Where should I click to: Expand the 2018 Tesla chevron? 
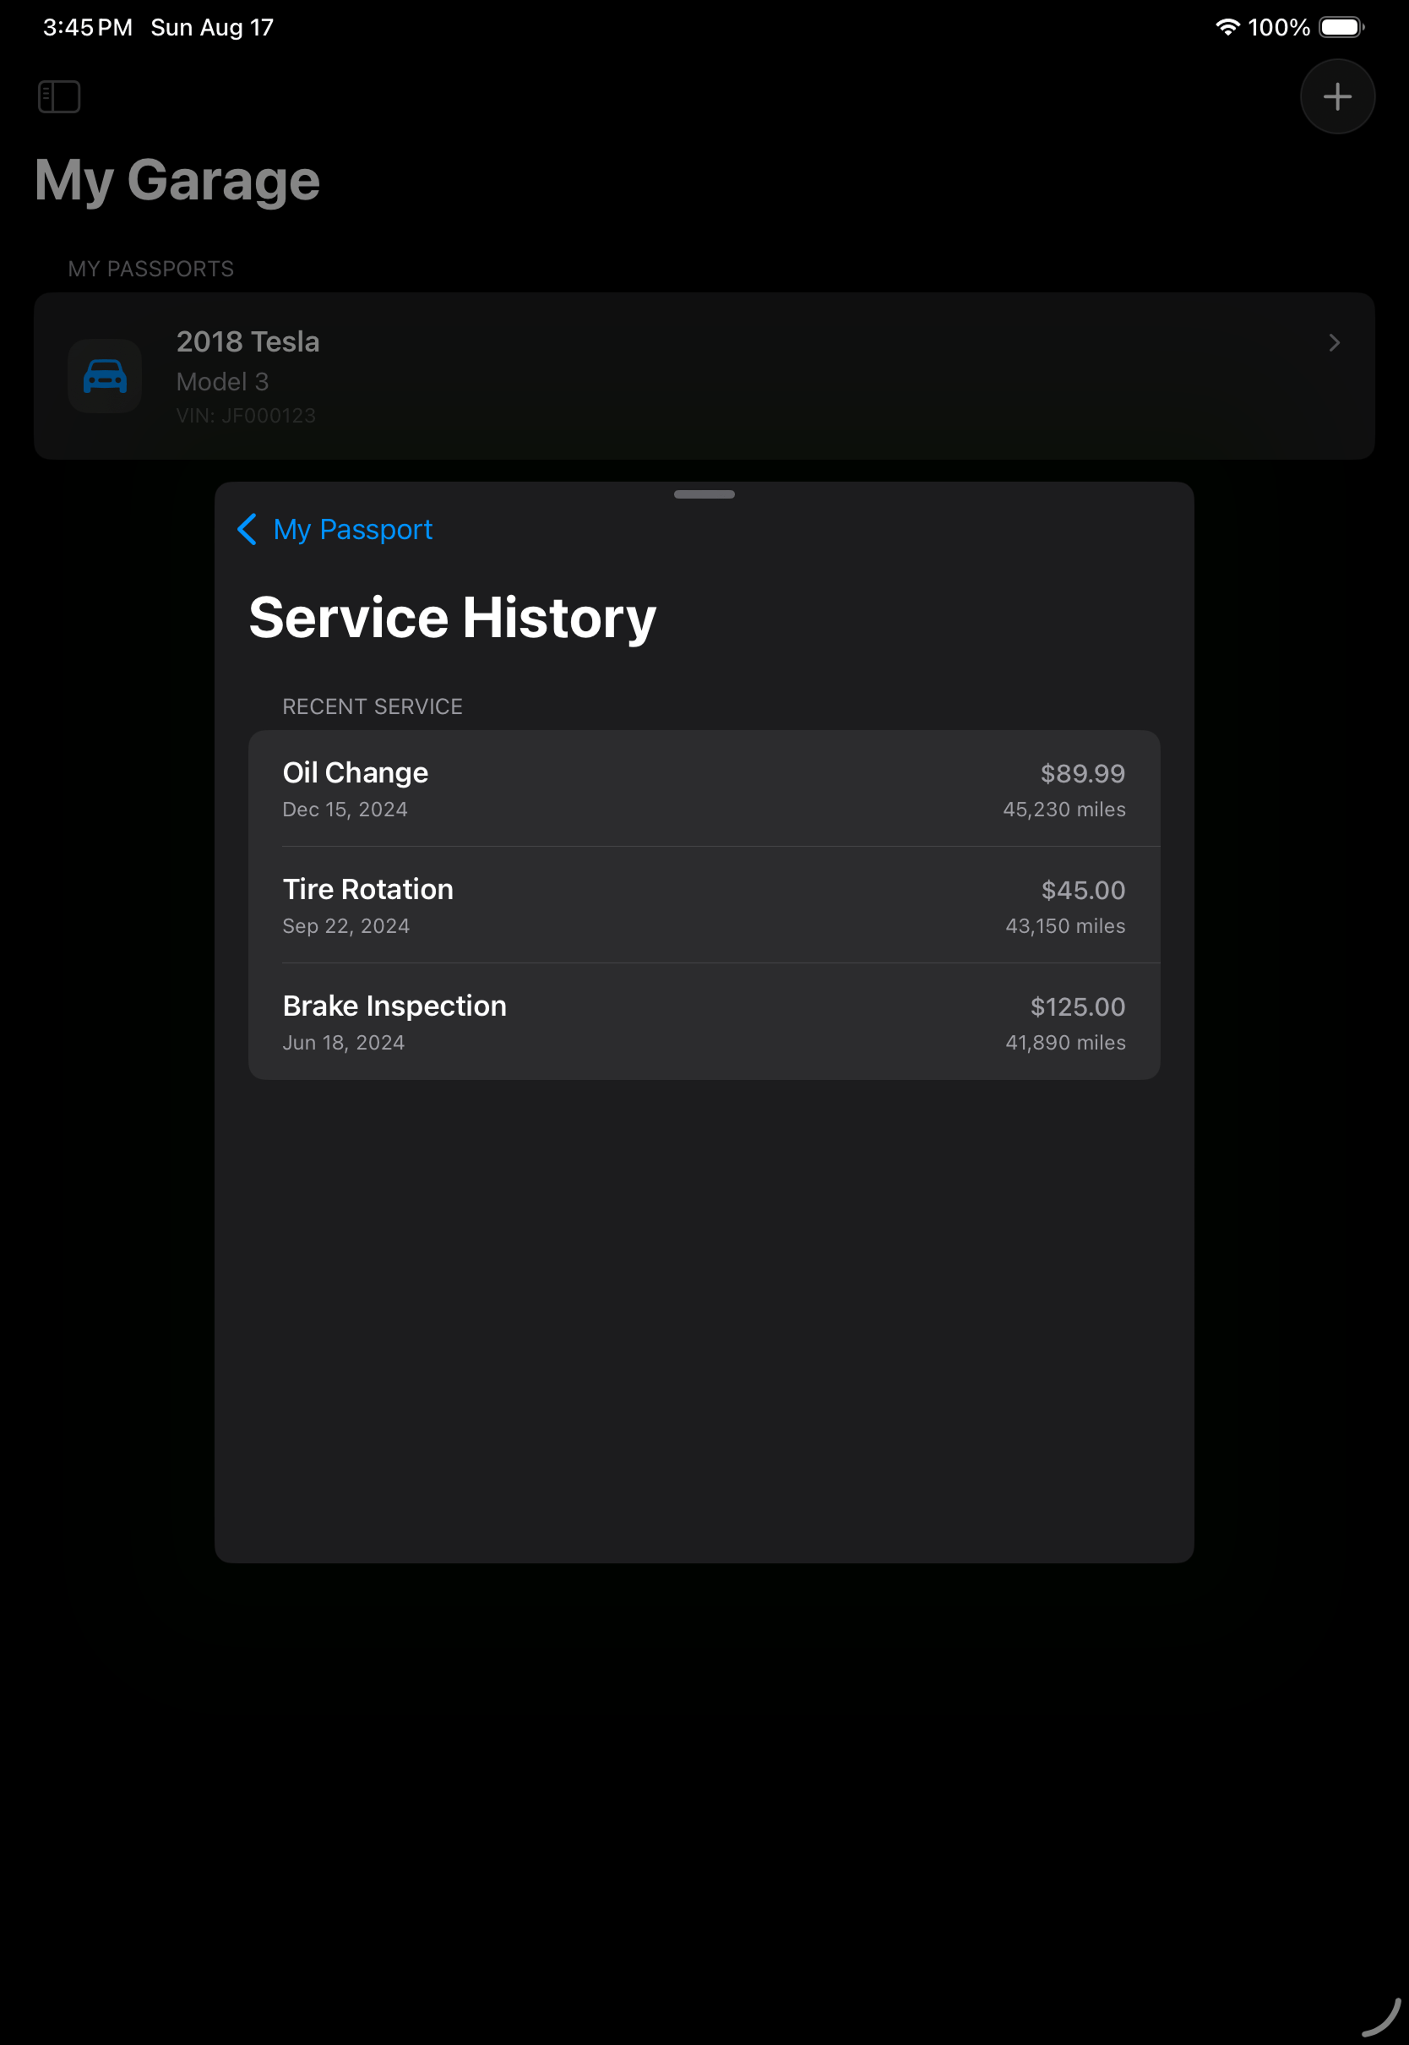pos(1334,342)
